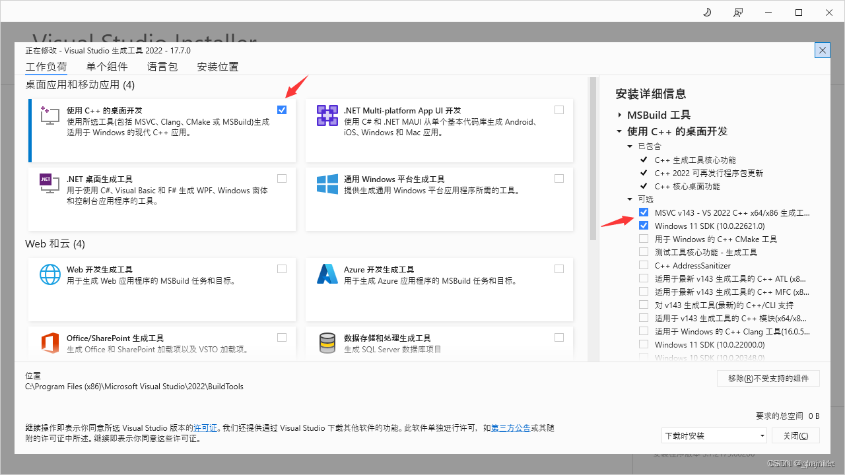
Task: Check 测试工具核心功能 - 生成工具 option
Action: pyautogui.click(x=644, y=252)
